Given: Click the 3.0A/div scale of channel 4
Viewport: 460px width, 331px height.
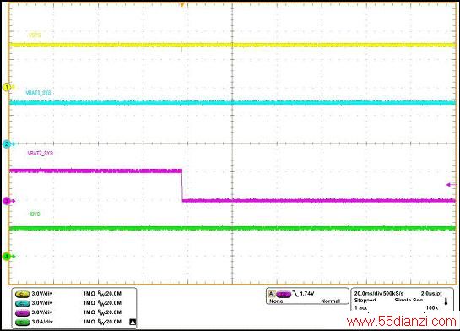Looking at the screenshot, I should coord(42,322).
